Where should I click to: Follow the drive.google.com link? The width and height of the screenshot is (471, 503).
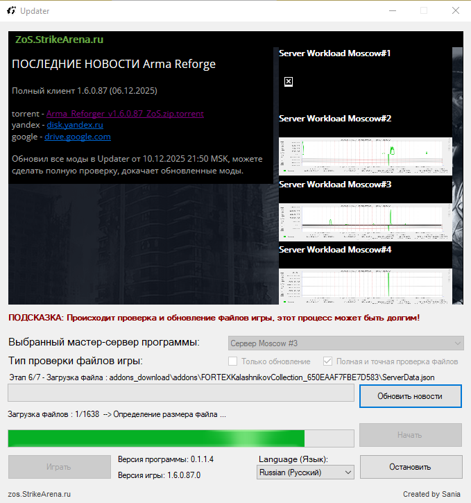coord(78,137)
